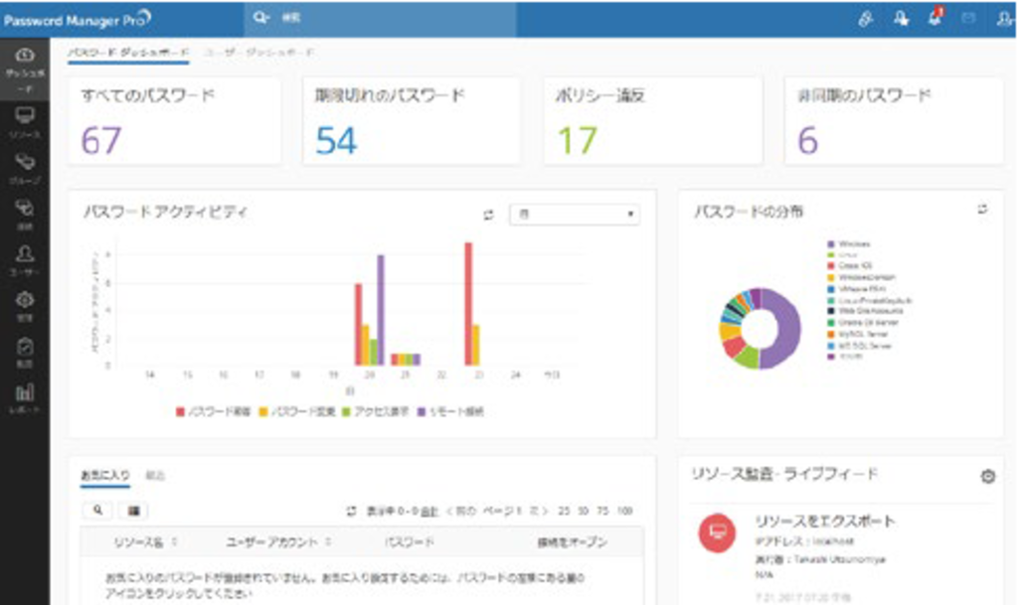Image resolution: width=1018 pixels, height=605 pixels.
Task: Show 50 items per page
Action: [584, 511]
